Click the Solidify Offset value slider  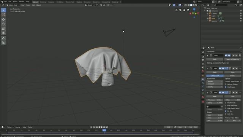click(233, 100)
